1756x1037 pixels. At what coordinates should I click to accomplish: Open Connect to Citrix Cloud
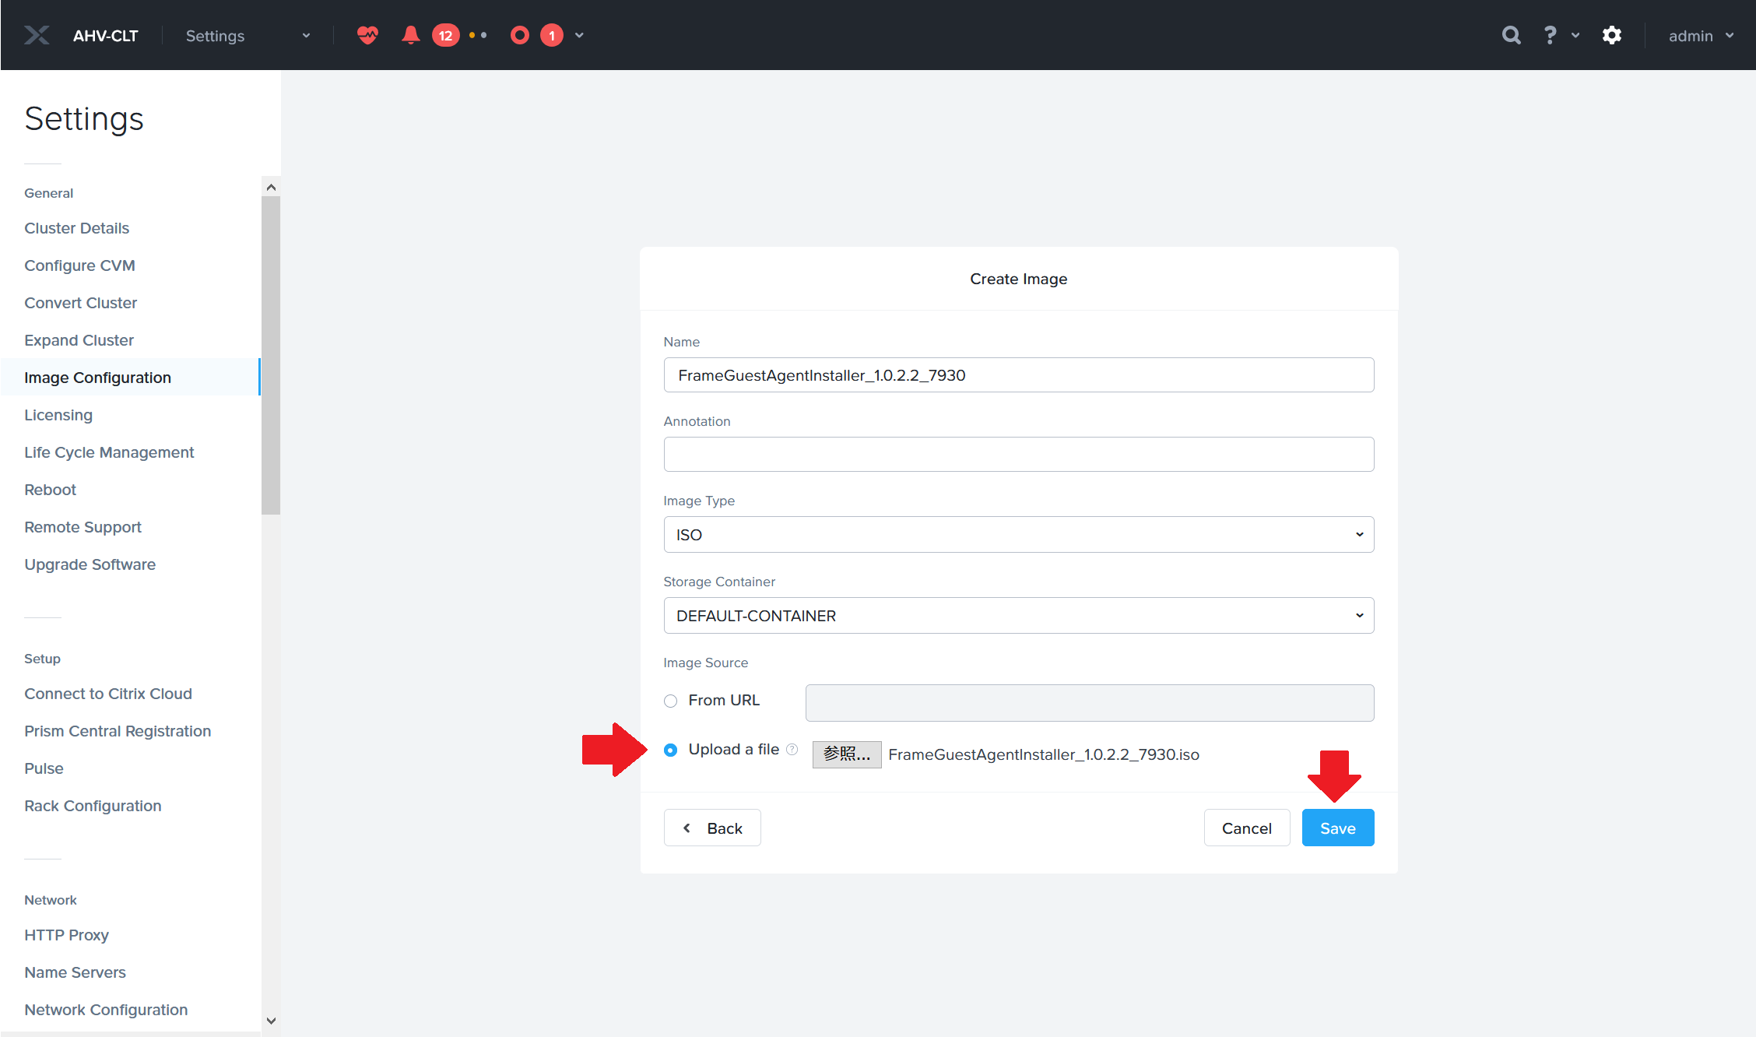108,694
